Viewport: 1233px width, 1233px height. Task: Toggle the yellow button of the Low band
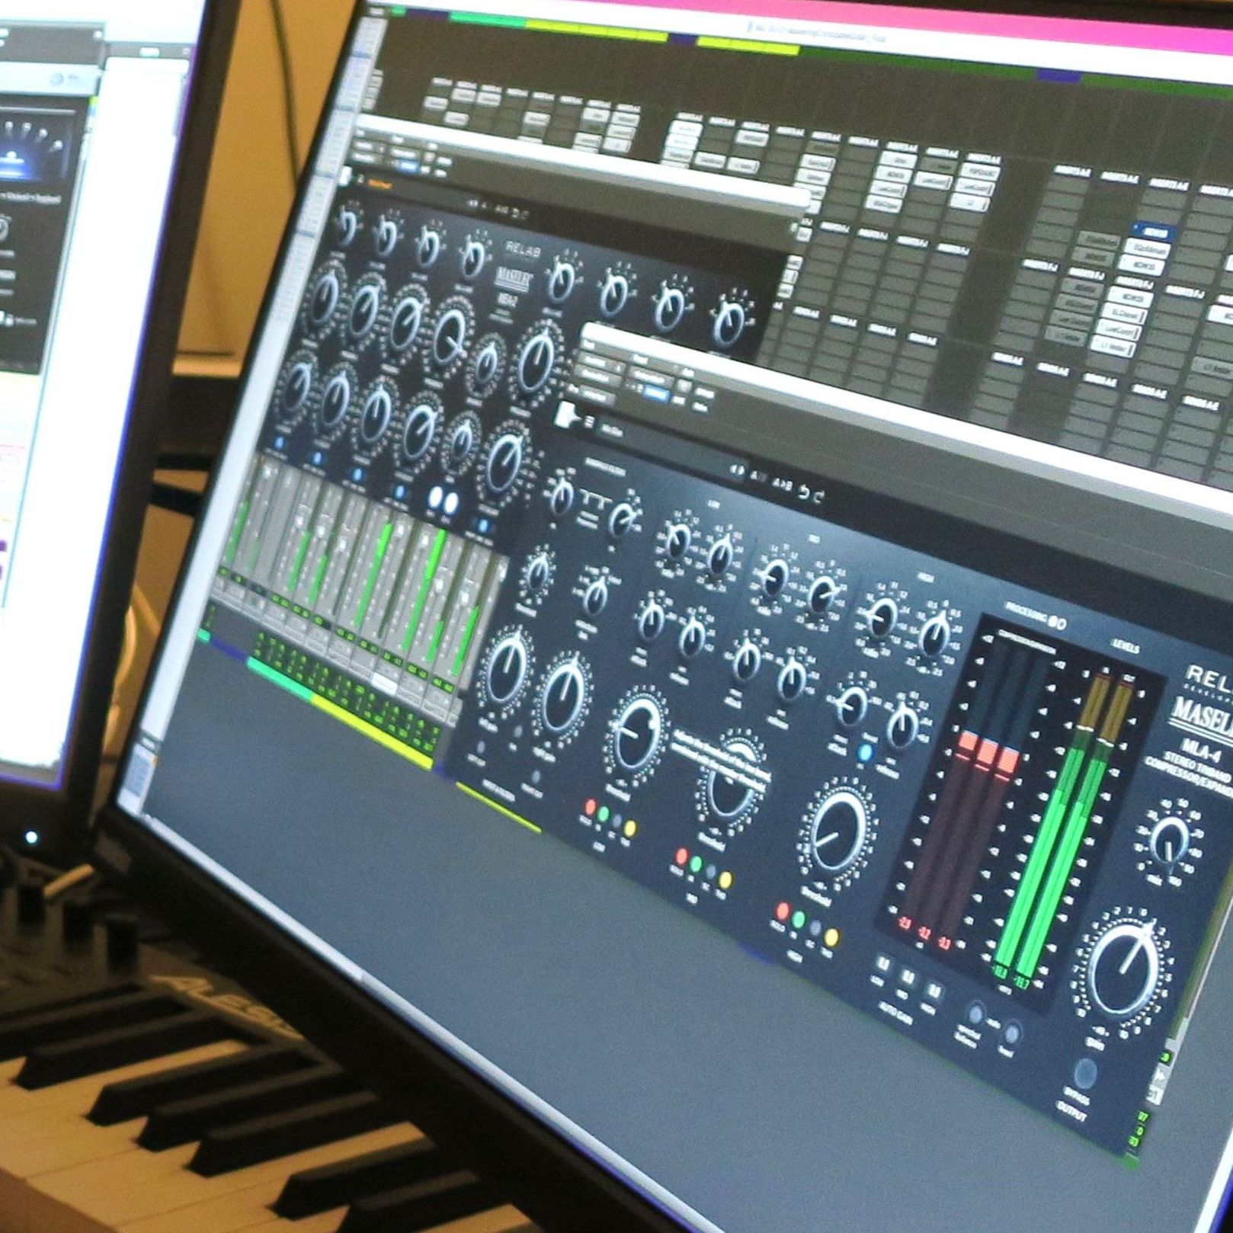(x=630, y=827)
